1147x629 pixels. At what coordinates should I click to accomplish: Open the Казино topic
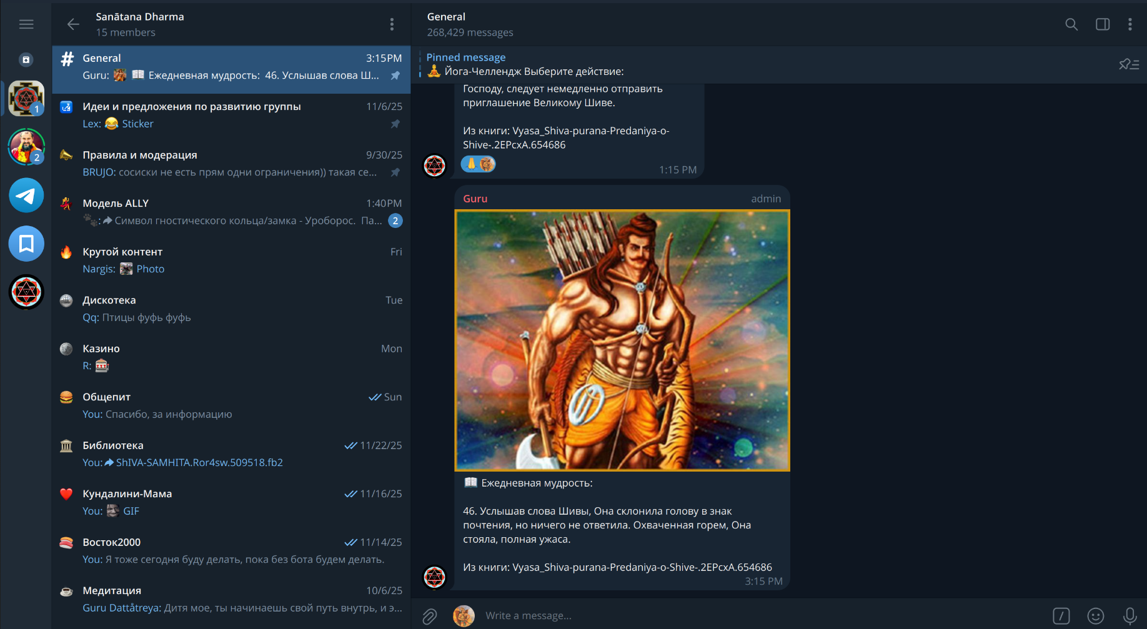click(231, 357)
